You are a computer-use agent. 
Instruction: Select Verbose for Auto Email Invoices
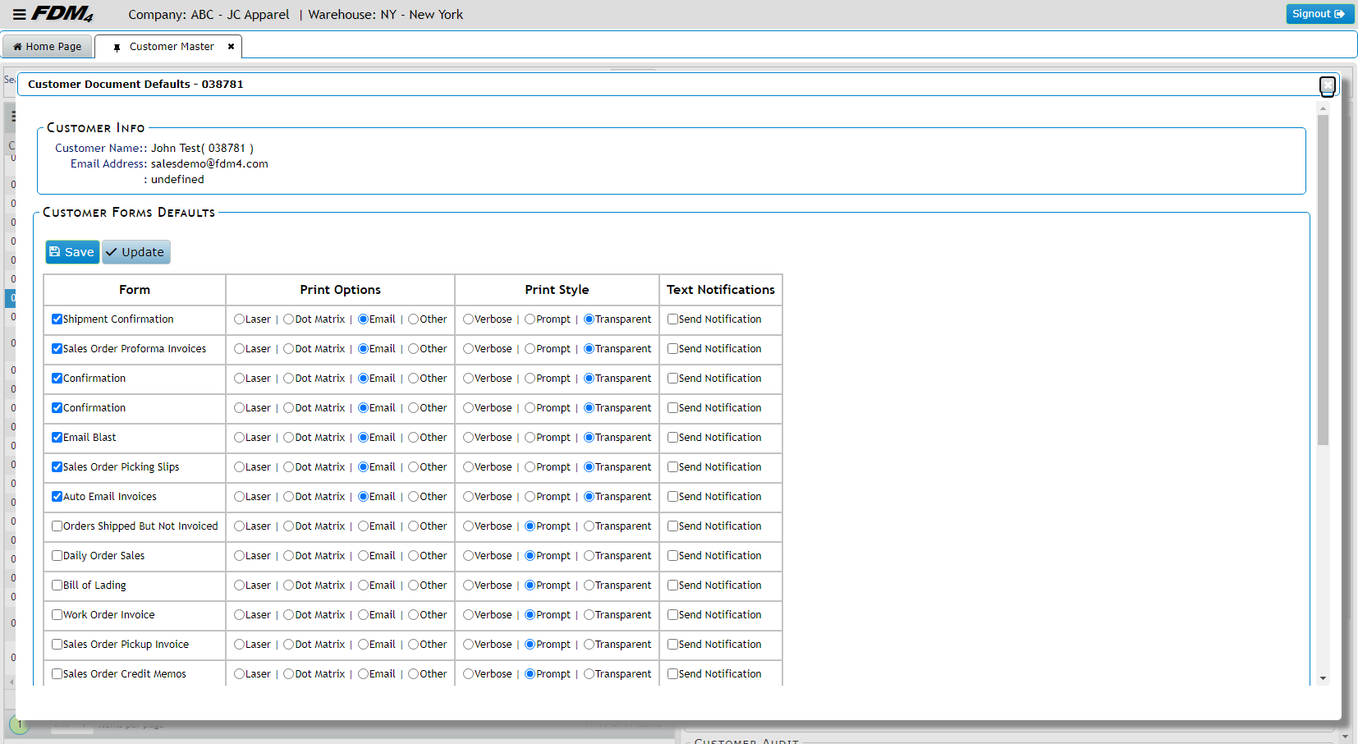click(x=468, y=497)
